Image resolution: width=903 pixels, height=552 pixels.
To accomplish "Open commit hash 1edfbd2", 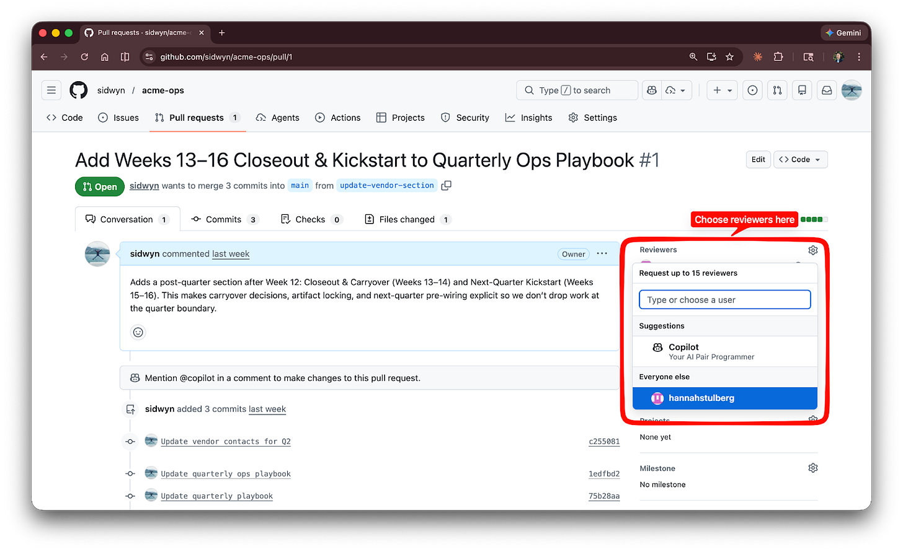I will (604, 474).
